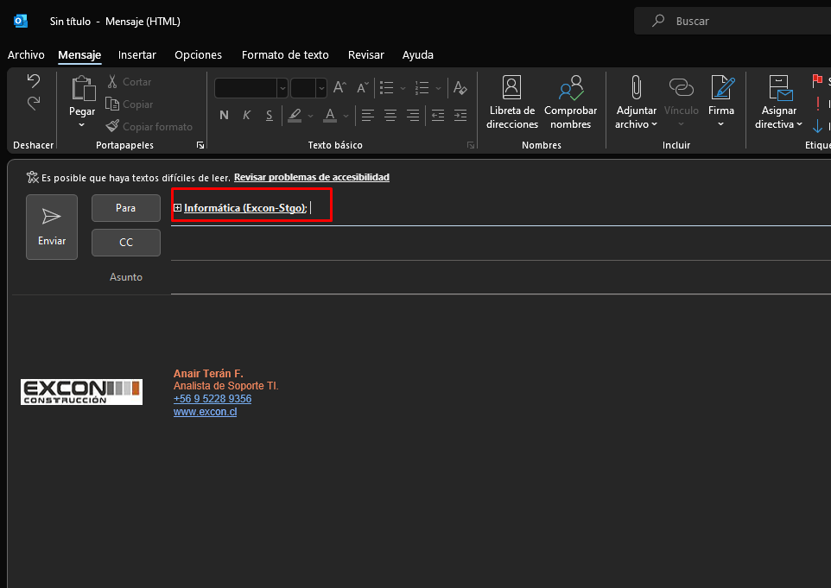Open the Texto básico dialog launcher
Viewport: 831px width, 588px height.
(x=471, y=145)
